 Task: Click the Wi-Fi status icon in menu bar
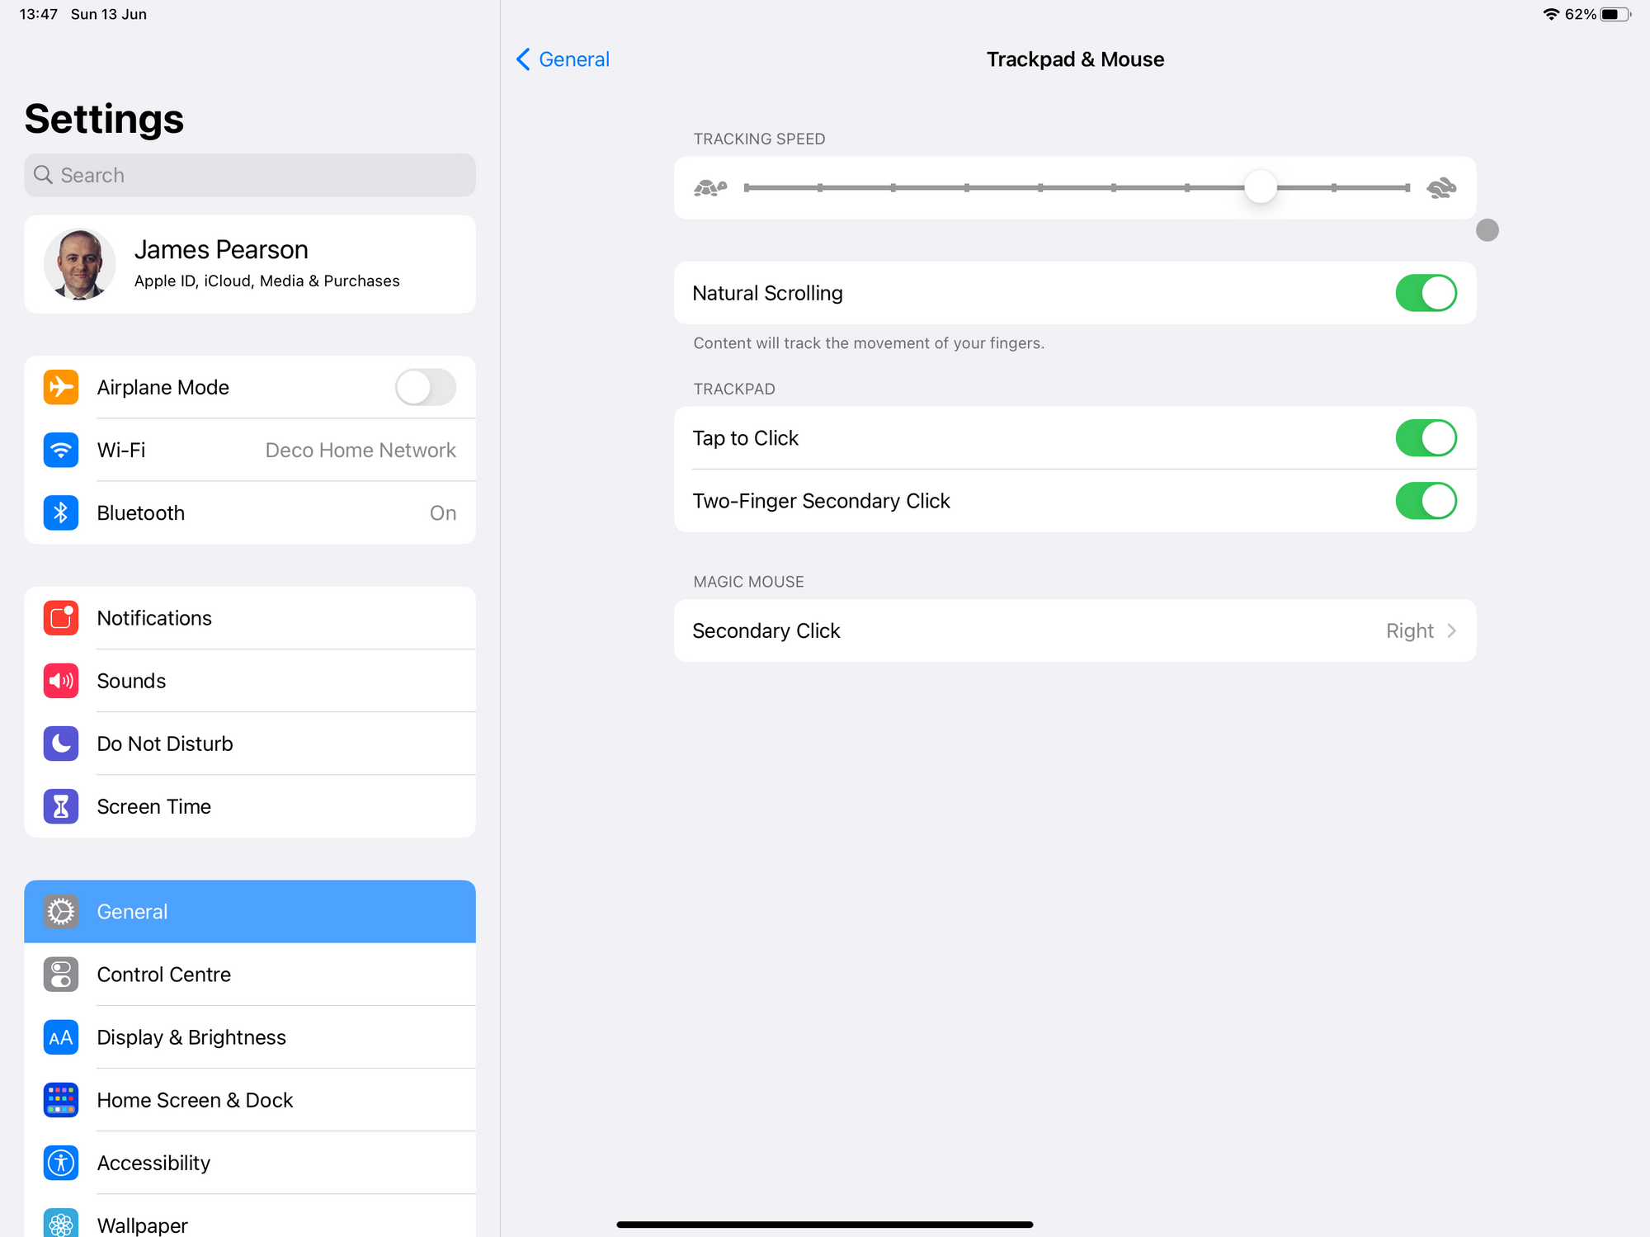coord(1552,13)
